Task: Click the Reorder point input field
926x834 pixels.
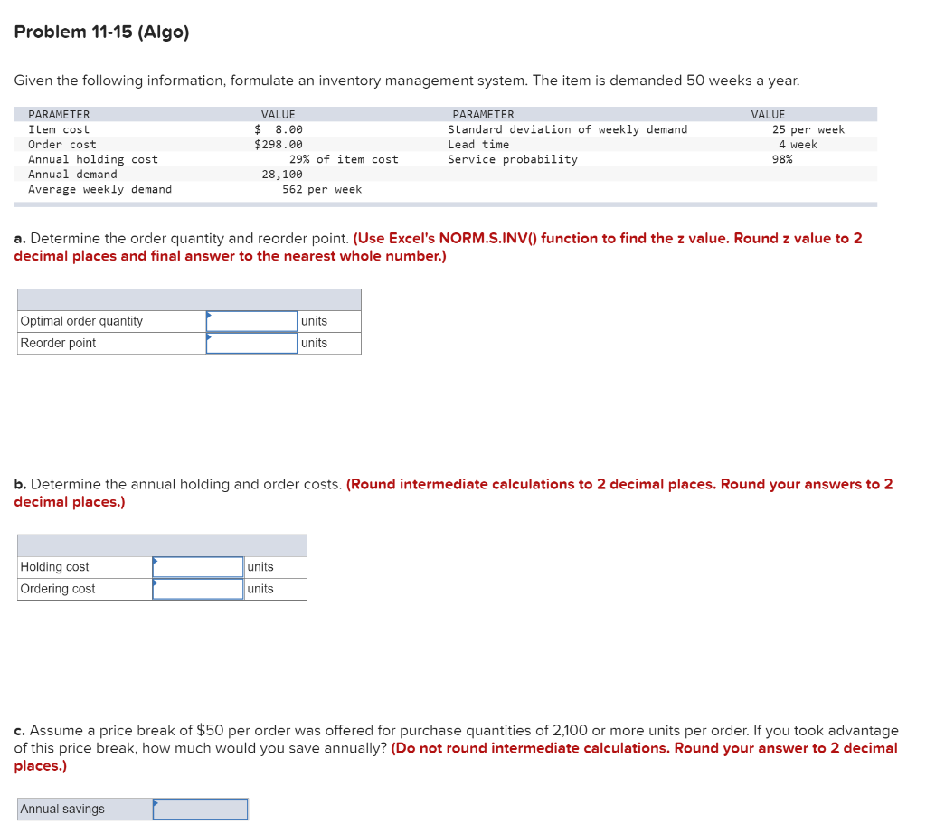Action: [251, 343]
